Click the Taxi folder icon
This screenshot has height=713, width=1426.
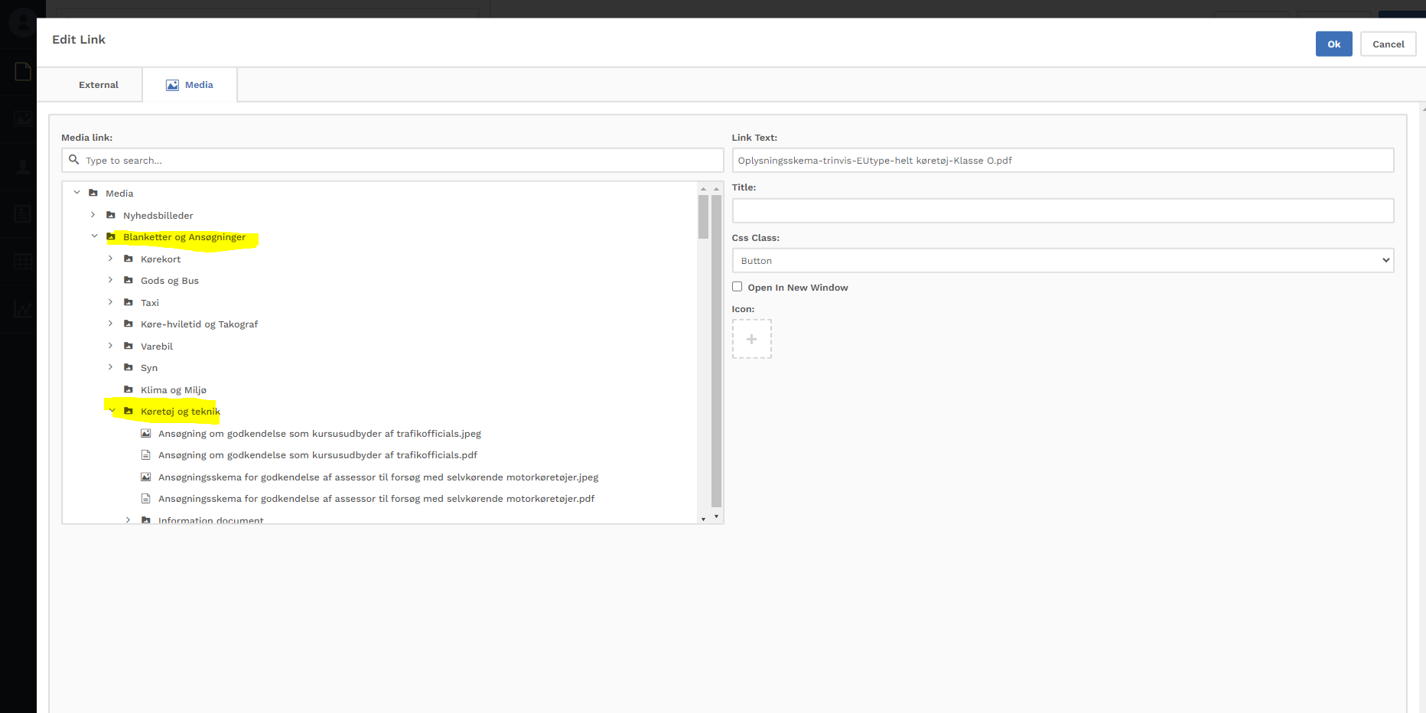click(129, 302)
